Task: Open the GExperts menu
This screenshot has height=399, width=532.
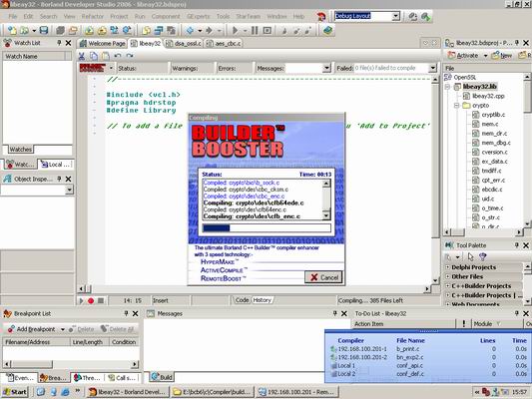Action: pyautogui.click(x=199, y=16)
